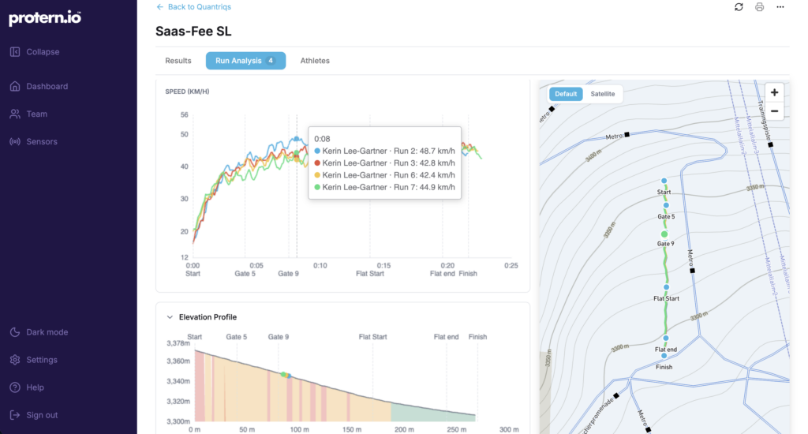Click the Help question mark icon

coord(15,387)
